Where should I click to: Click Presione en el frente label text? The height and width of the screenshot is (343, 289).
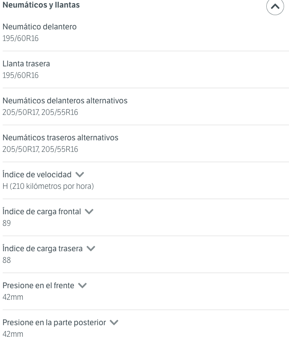(38, 286)
